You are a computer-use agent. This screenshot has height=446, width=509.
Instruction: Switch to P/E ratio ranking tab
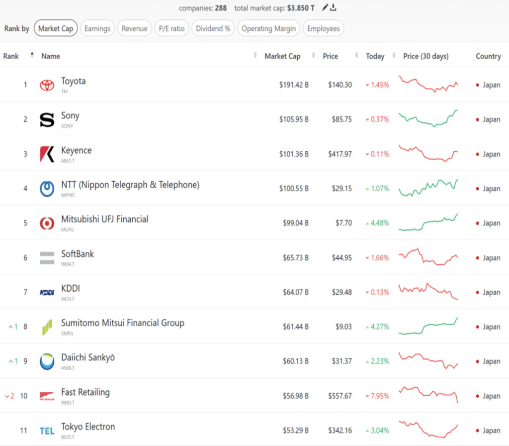pyautogui.click(x=171, y=28)
